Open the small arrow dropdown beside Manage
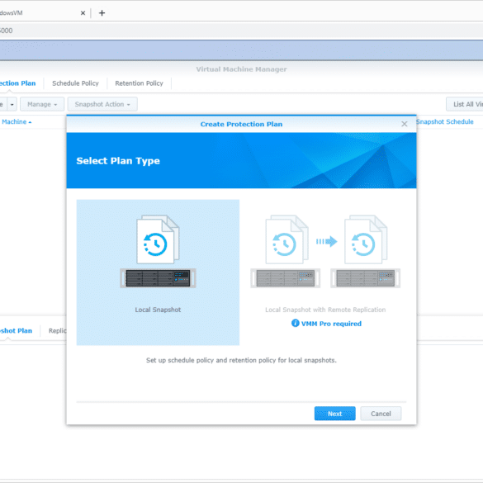 pos(12,104)
